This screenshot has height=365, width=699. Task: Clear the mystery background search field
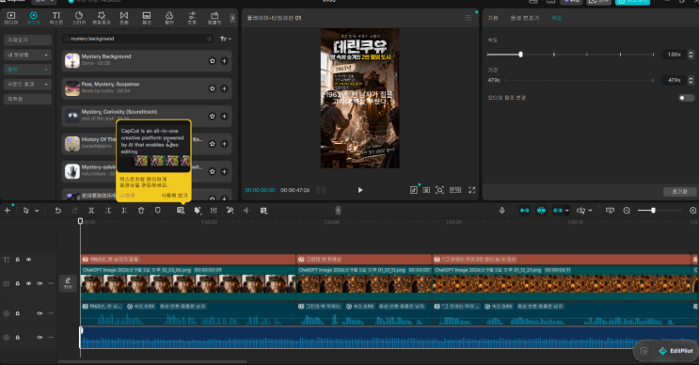point(209,40)
